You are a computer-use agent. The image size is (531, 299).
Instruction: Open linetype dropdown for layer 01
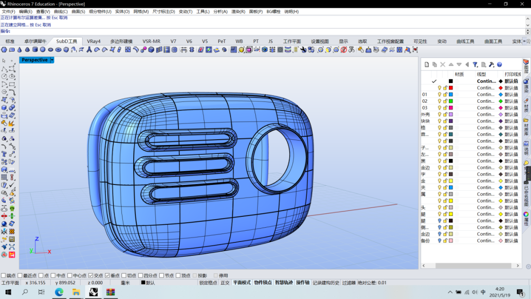(486, 94)
